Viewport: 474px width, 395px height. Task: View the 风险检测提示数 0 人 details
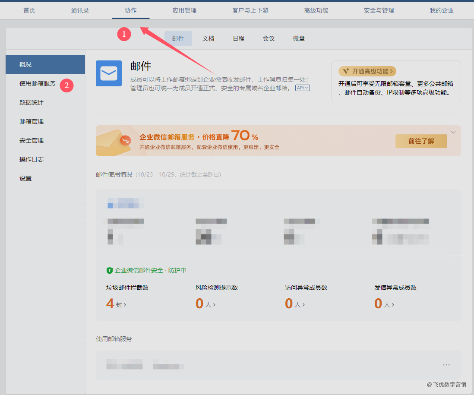click(205, 303)
